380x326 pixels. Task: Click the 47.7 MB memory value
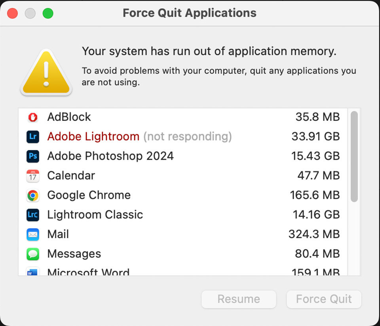tap(318, 175)
